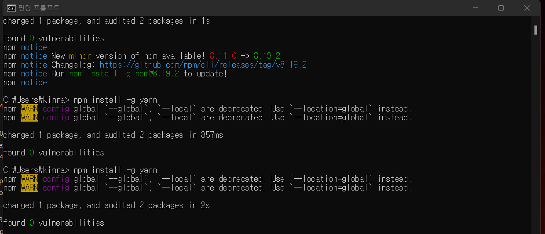Screen dimensions: 545x234
Task: Click the last yellow WARN label
Action: (x=29, y=188)
